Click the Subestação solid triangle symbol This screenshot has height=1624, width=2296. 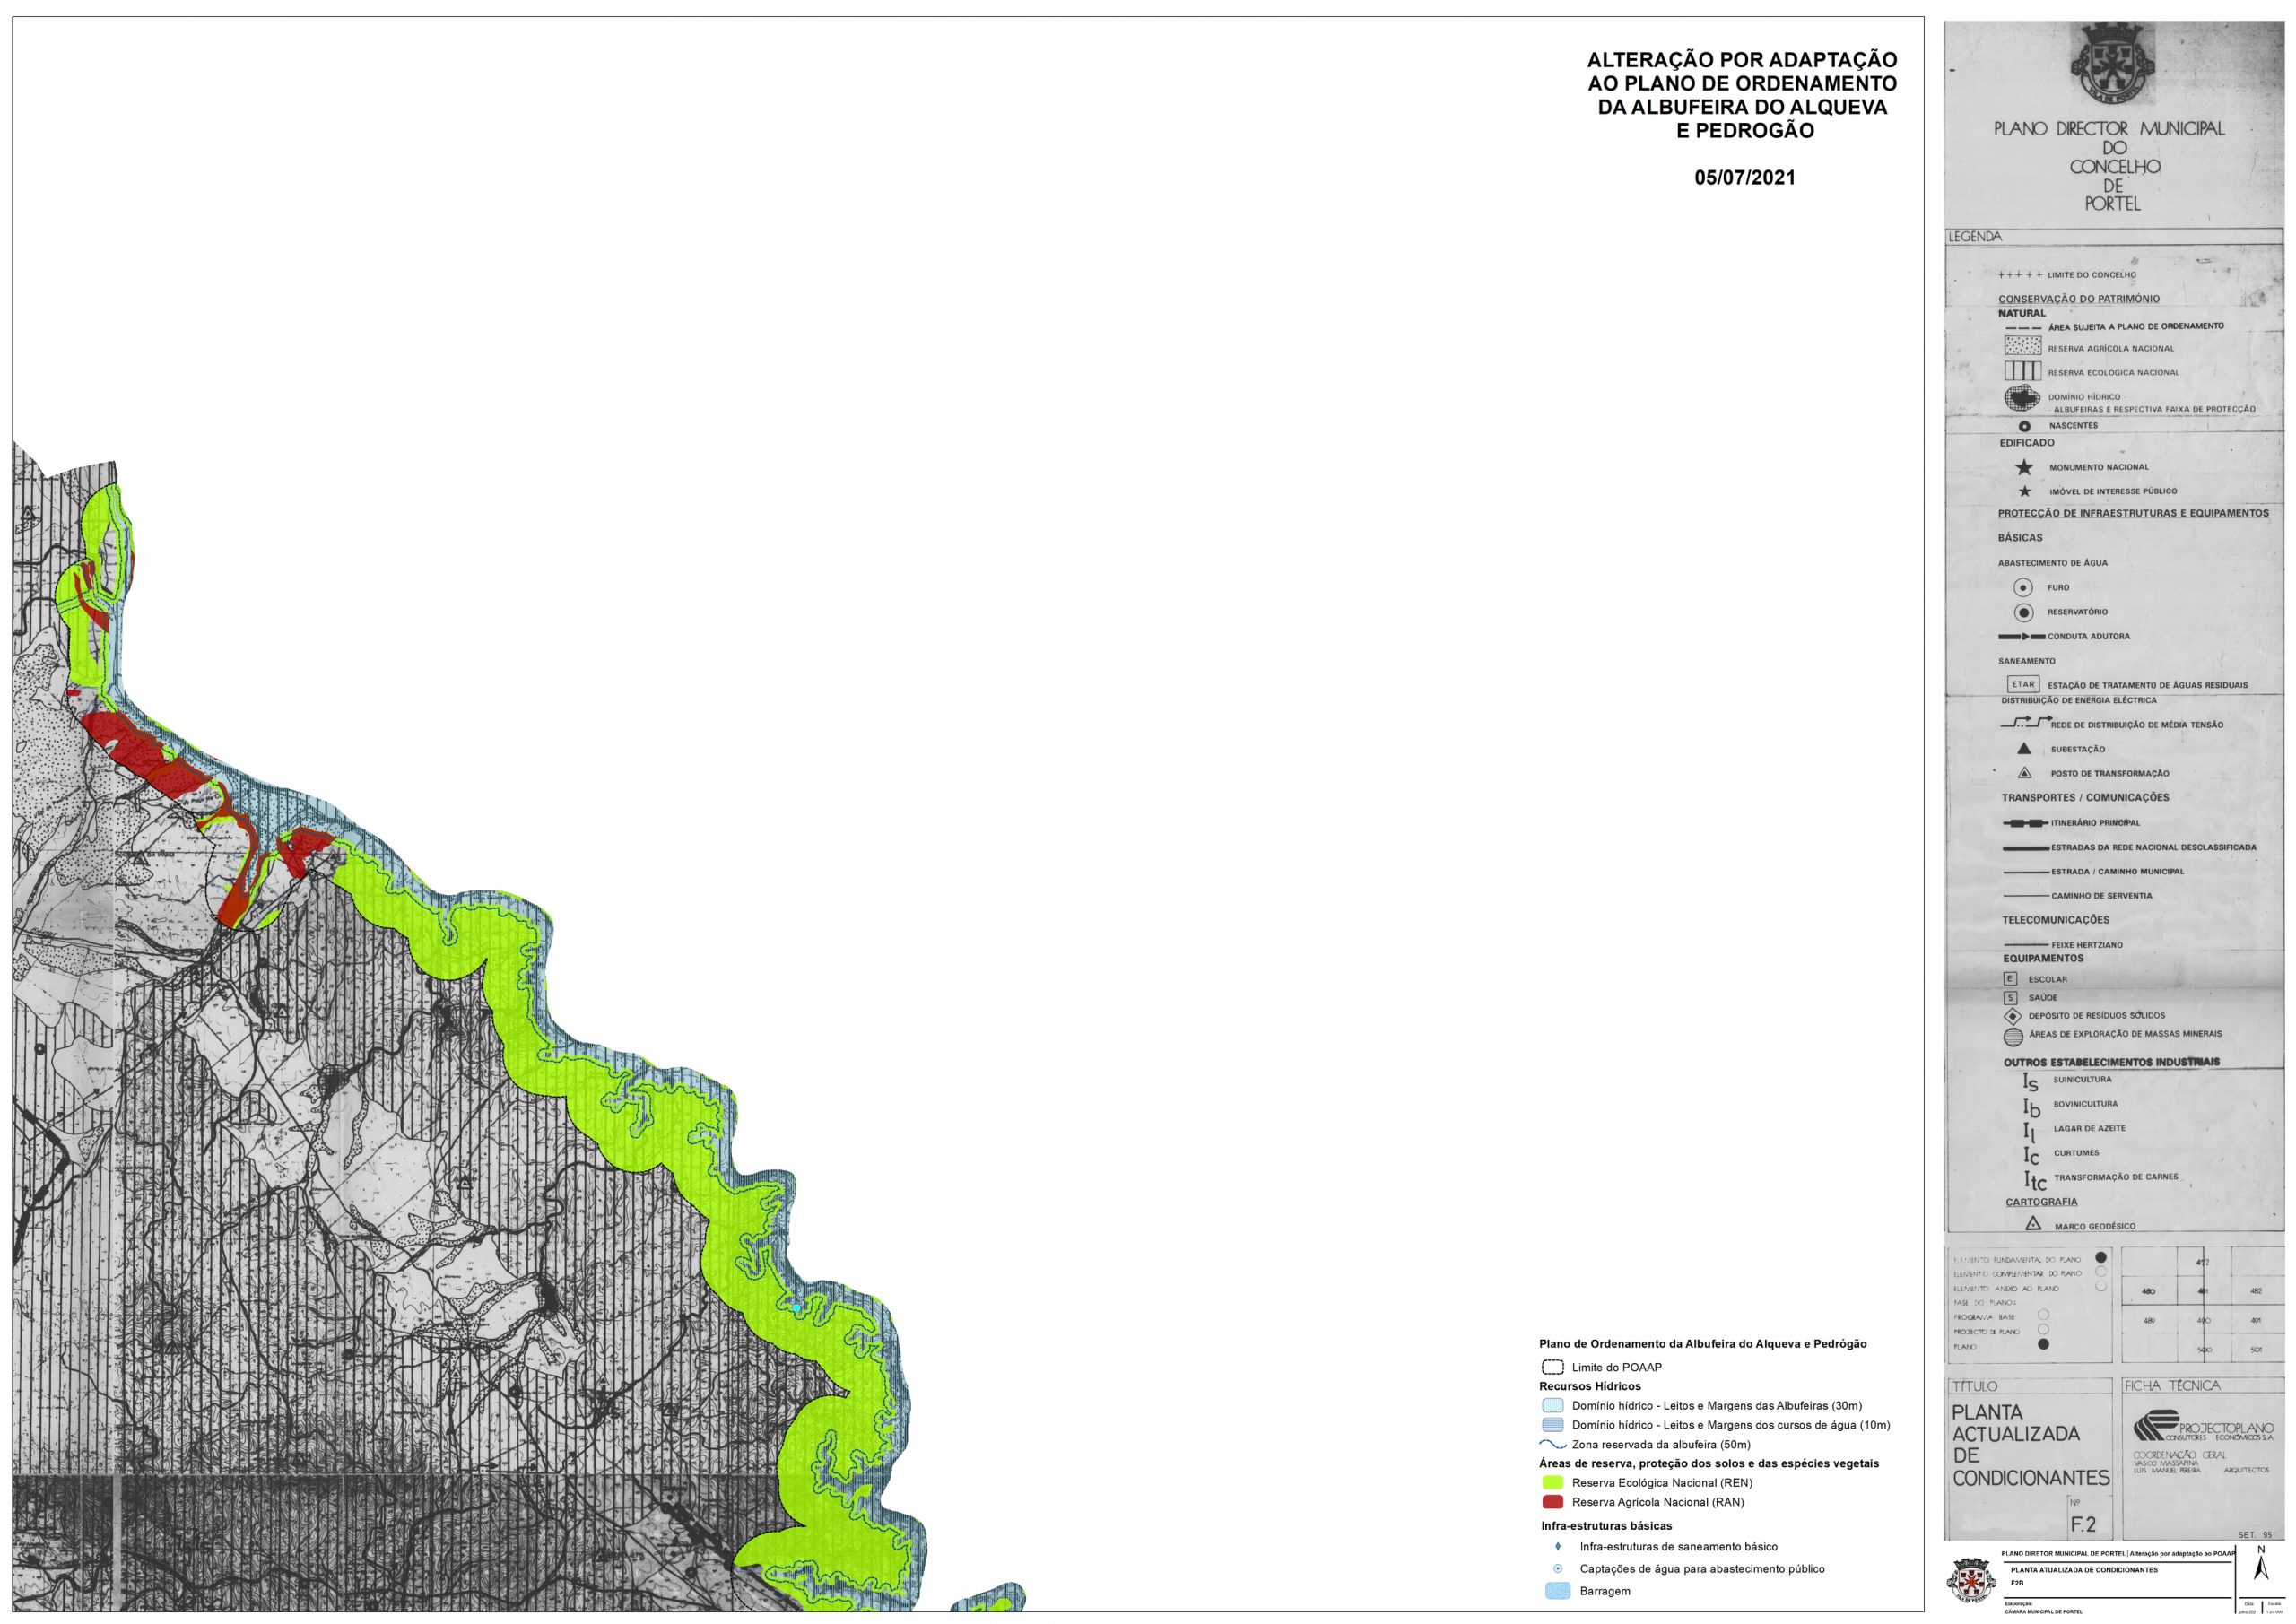point(2024,748)
